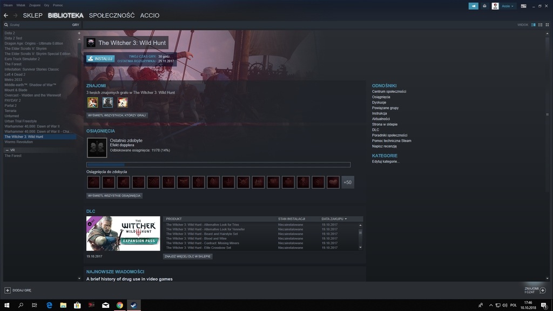Go forward with the forward arrow
The width and height of the screenshot is (553, 311).
coord(15,16)
